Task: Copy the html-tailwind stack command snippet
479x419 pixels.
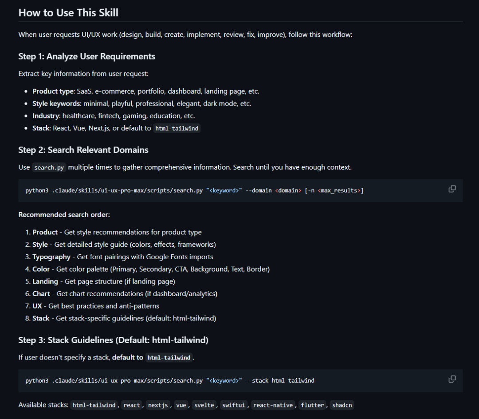Action: click(x=452, y=379)
